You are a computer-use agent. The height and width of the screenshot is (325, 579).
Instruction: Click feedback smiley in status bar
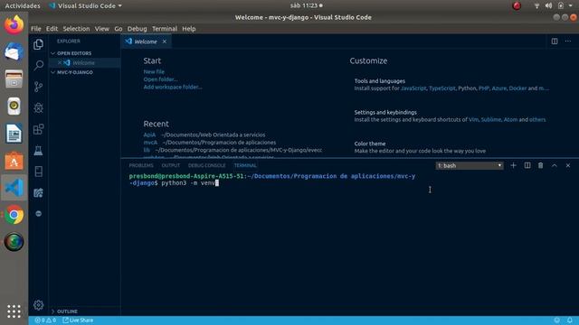tap(557, 320)
